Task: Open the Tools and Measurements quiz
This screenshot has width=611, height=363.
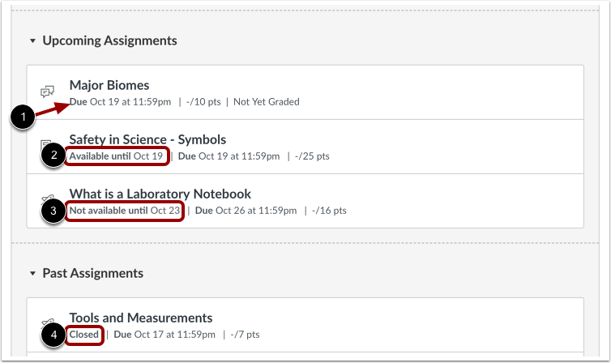Action: (x=140, y=318)
